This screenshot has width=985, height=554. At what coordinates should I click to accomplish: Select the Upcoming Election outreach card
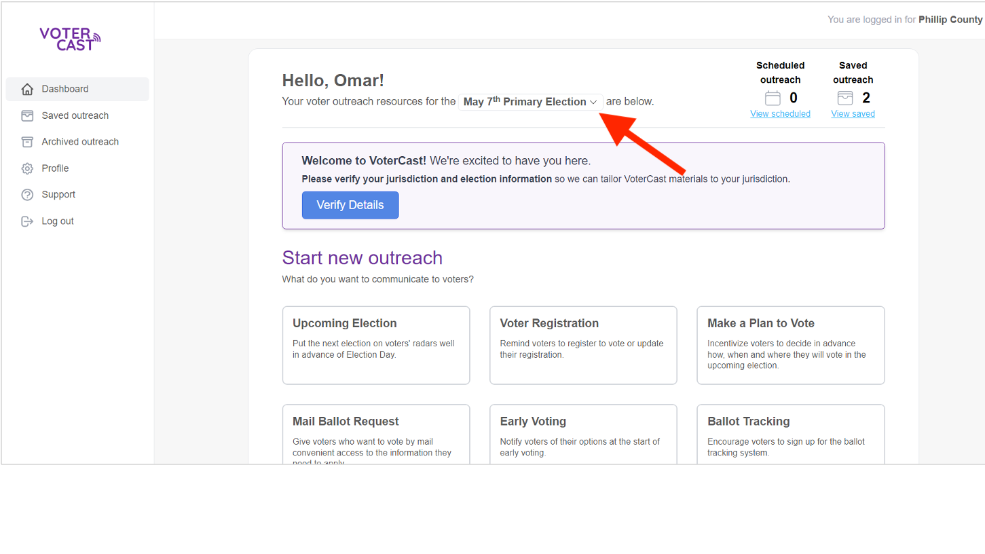pos(376,345)
